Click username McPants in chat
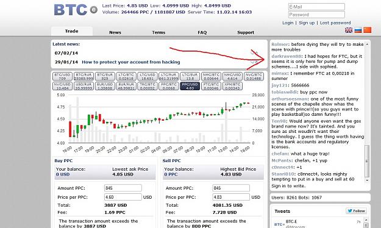This screenshot has width=381, height=228. (282, 160)
